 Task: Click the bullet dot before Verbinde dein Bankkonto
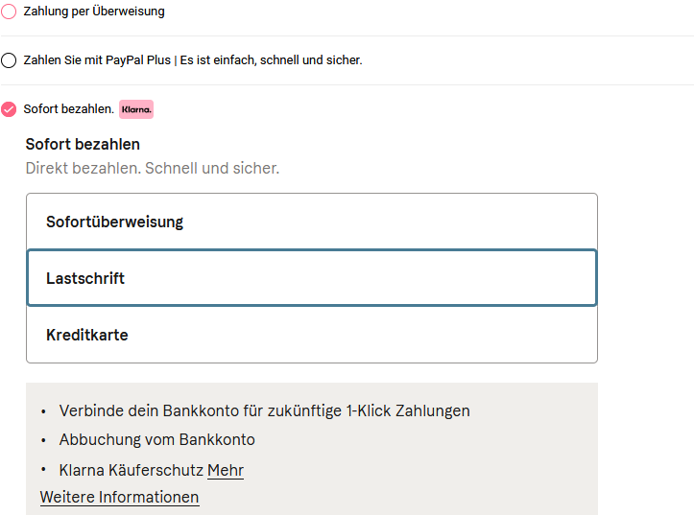pyautogui.click(x=43, y=411)
